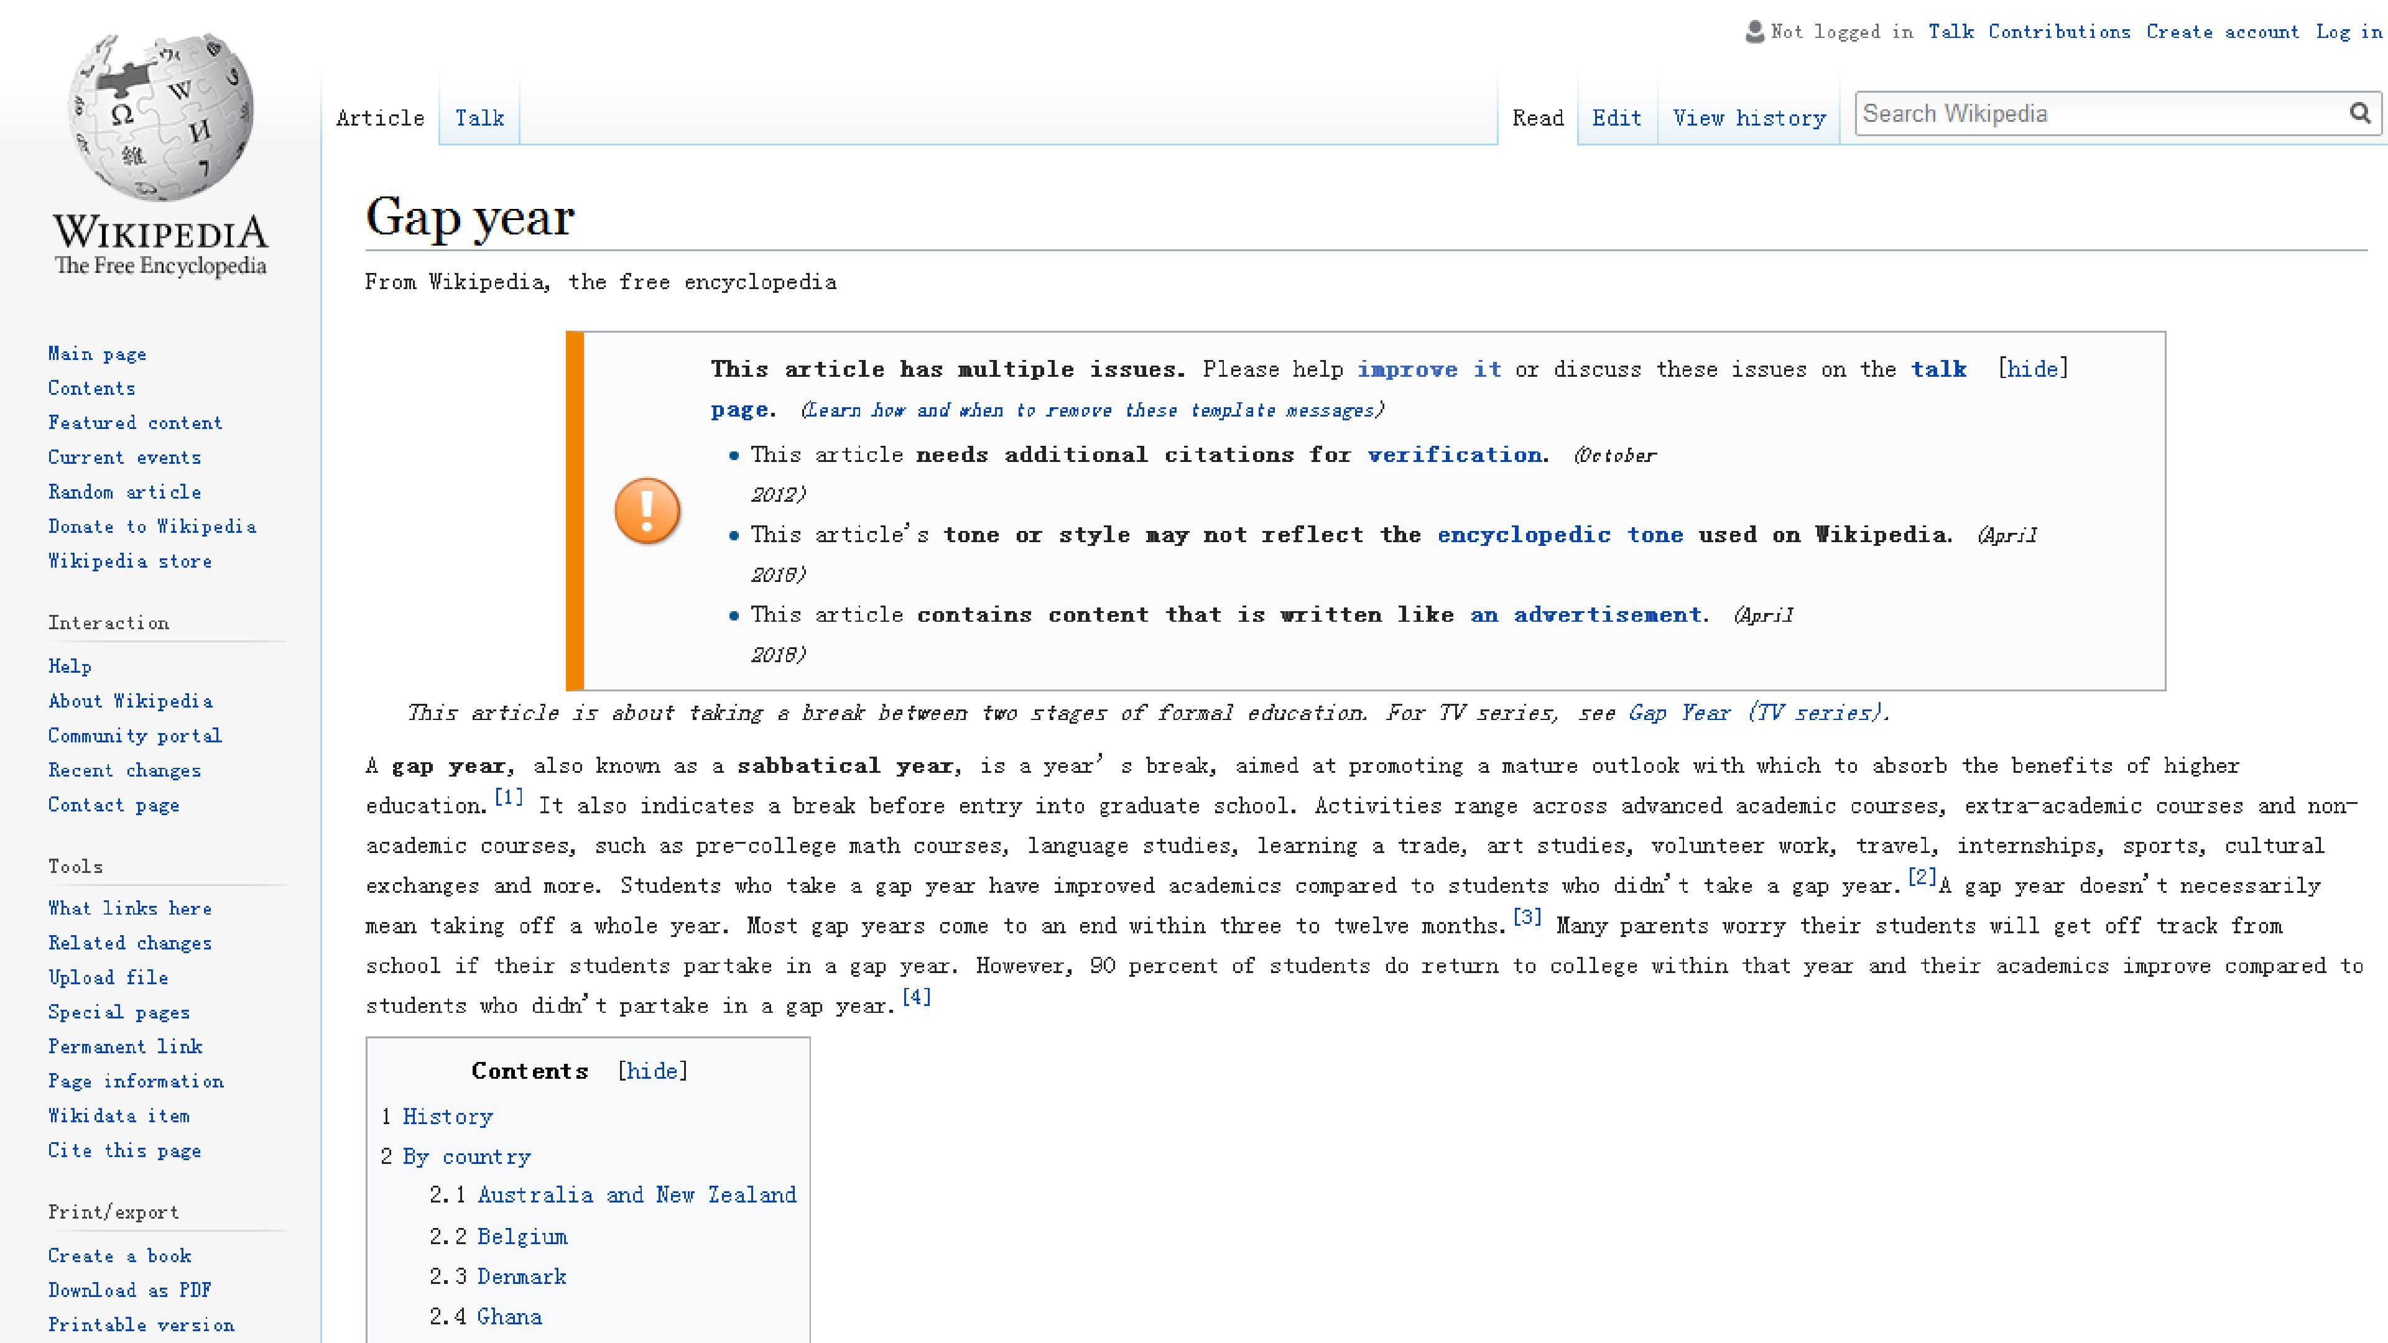Screen dimensions: 2388x1343
Task: Click citation reference number 2
Action: click(1922, 876)
